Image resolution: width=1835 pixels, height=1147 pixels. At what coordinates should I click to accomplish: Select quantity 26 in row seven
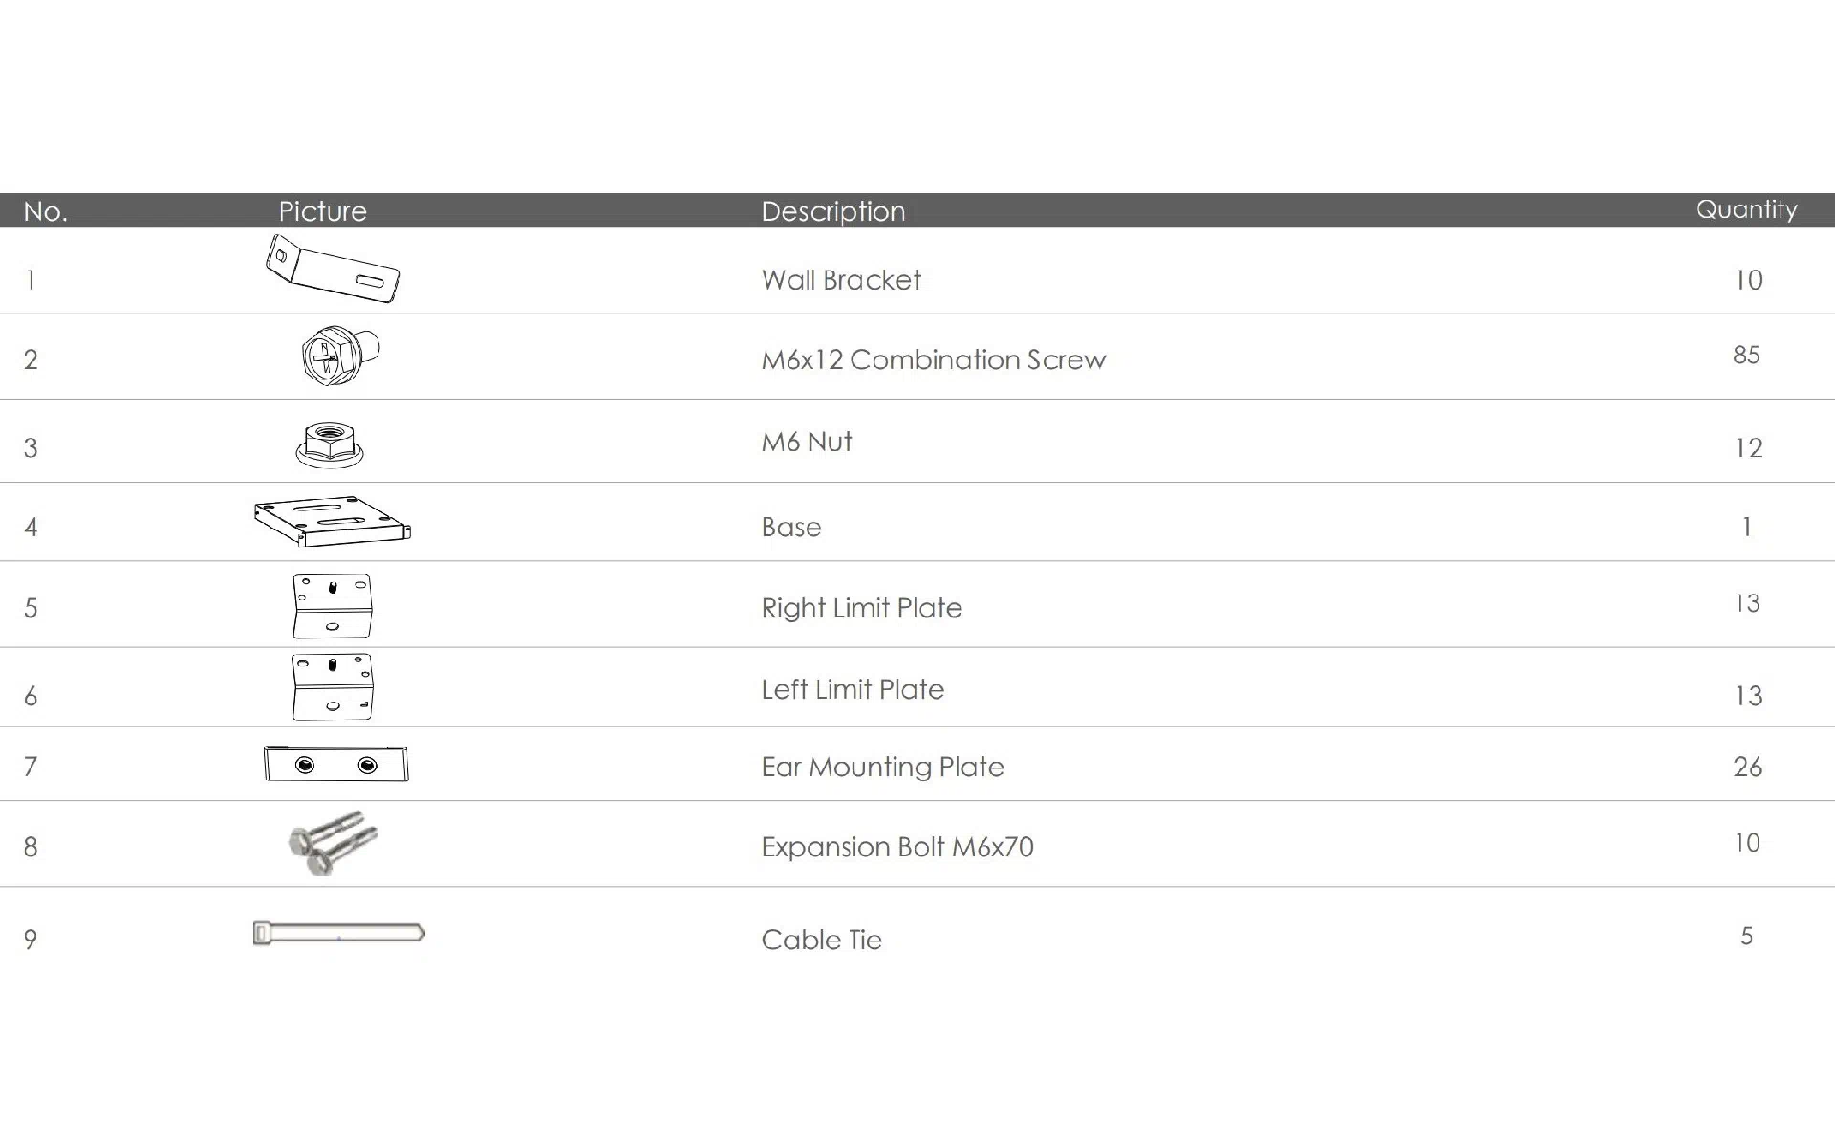pos(1748,767)
